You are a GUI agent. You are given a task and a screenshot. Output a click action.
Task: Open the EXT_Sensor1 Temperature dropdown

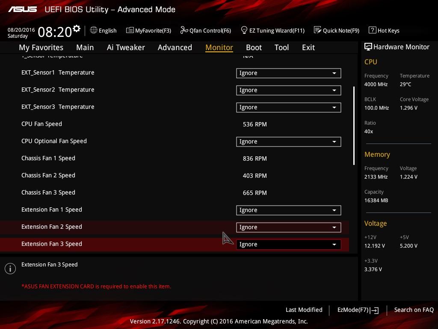(x=288, y=73)
